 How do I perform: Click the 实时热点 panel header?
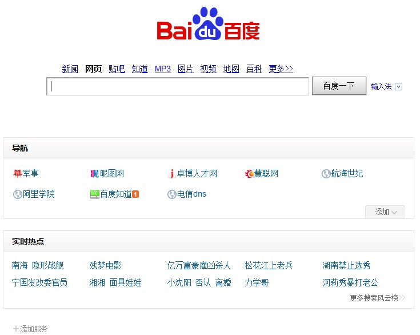click(x=209, y=241)
